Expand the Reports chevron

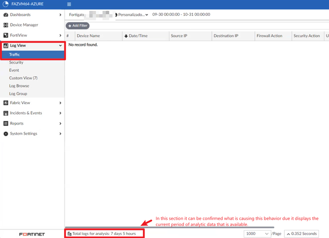pos(61,124)
